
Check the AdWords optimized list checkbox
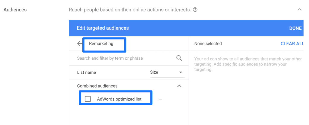tap(88, 99)
